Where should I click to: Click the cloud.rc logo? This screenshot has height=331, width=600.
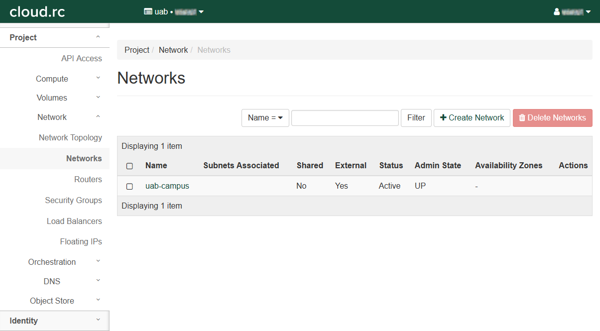37,11
